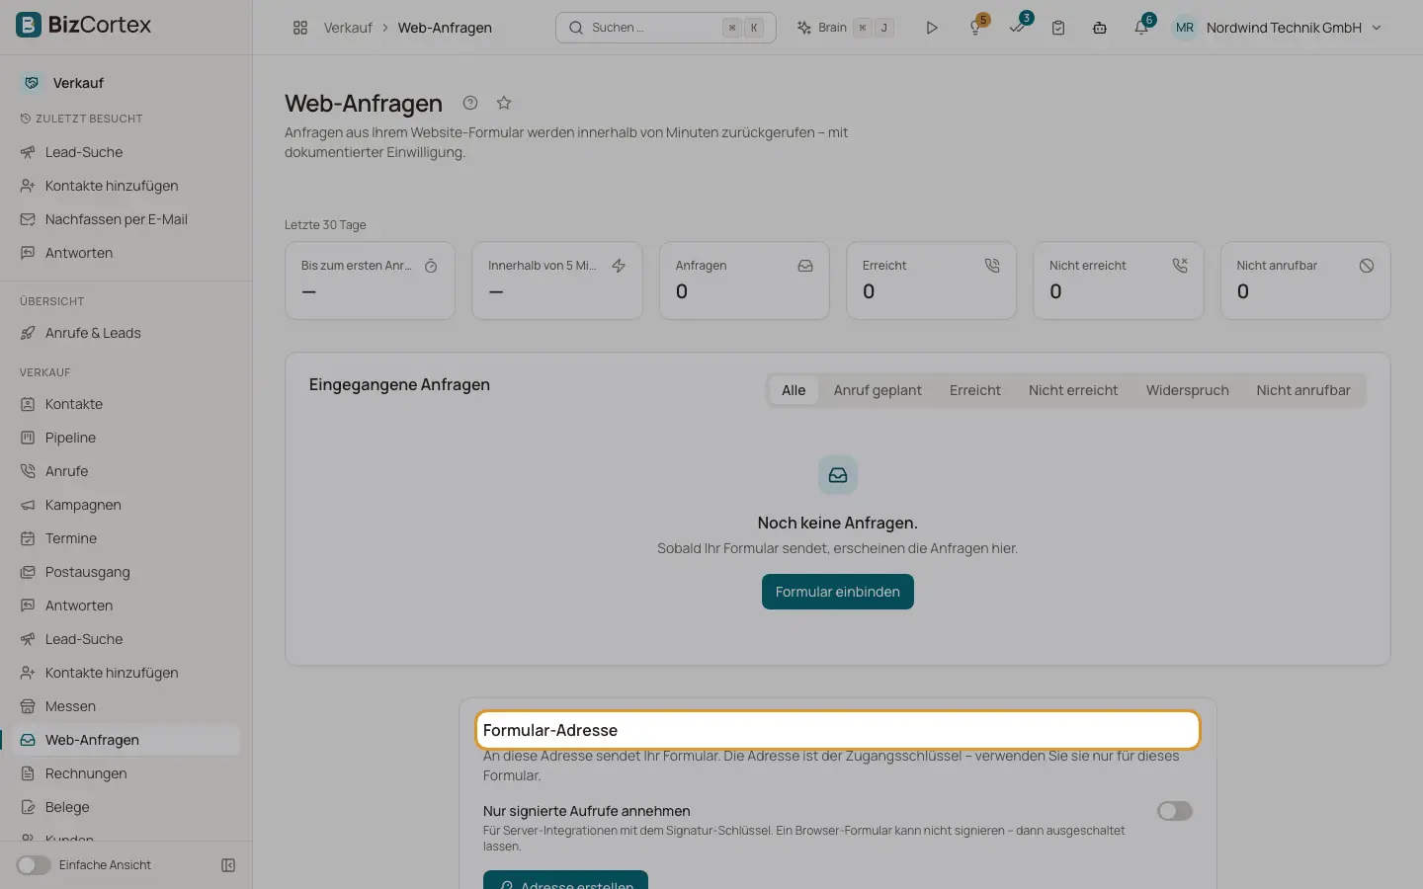Click the play icon in top bar
The image size is (1423, 889).
point(932,28)
